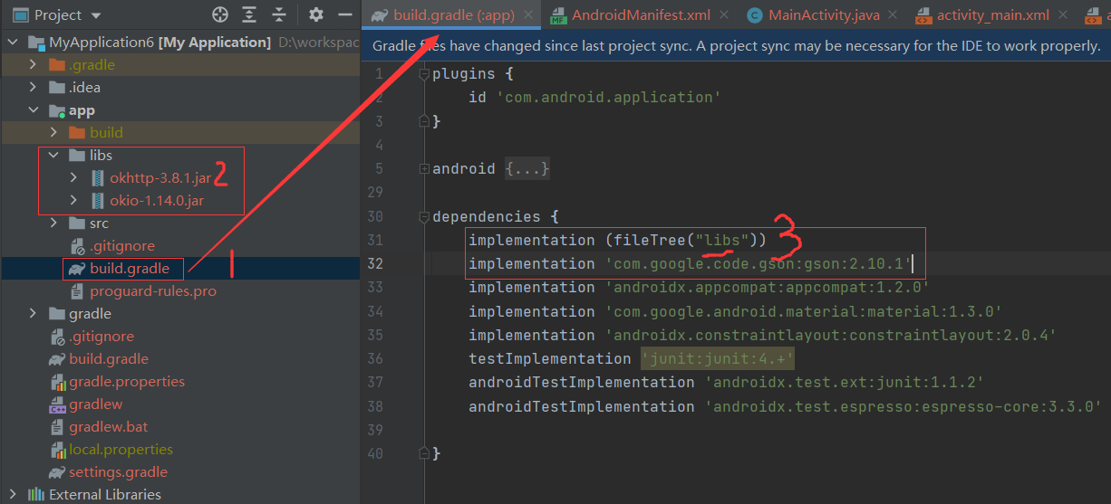Click the settings.gradle elephant icon
Viewport: 1111px width, 504px height.
[x=57, y=472]
